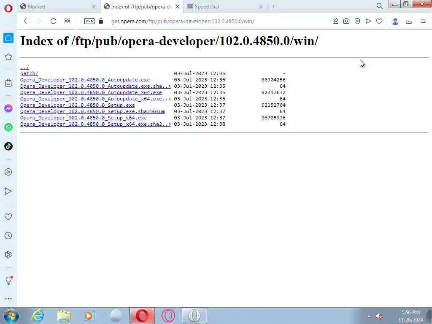Open My Flow in the sidebar

pyautogui.click(x=8, y=191)
